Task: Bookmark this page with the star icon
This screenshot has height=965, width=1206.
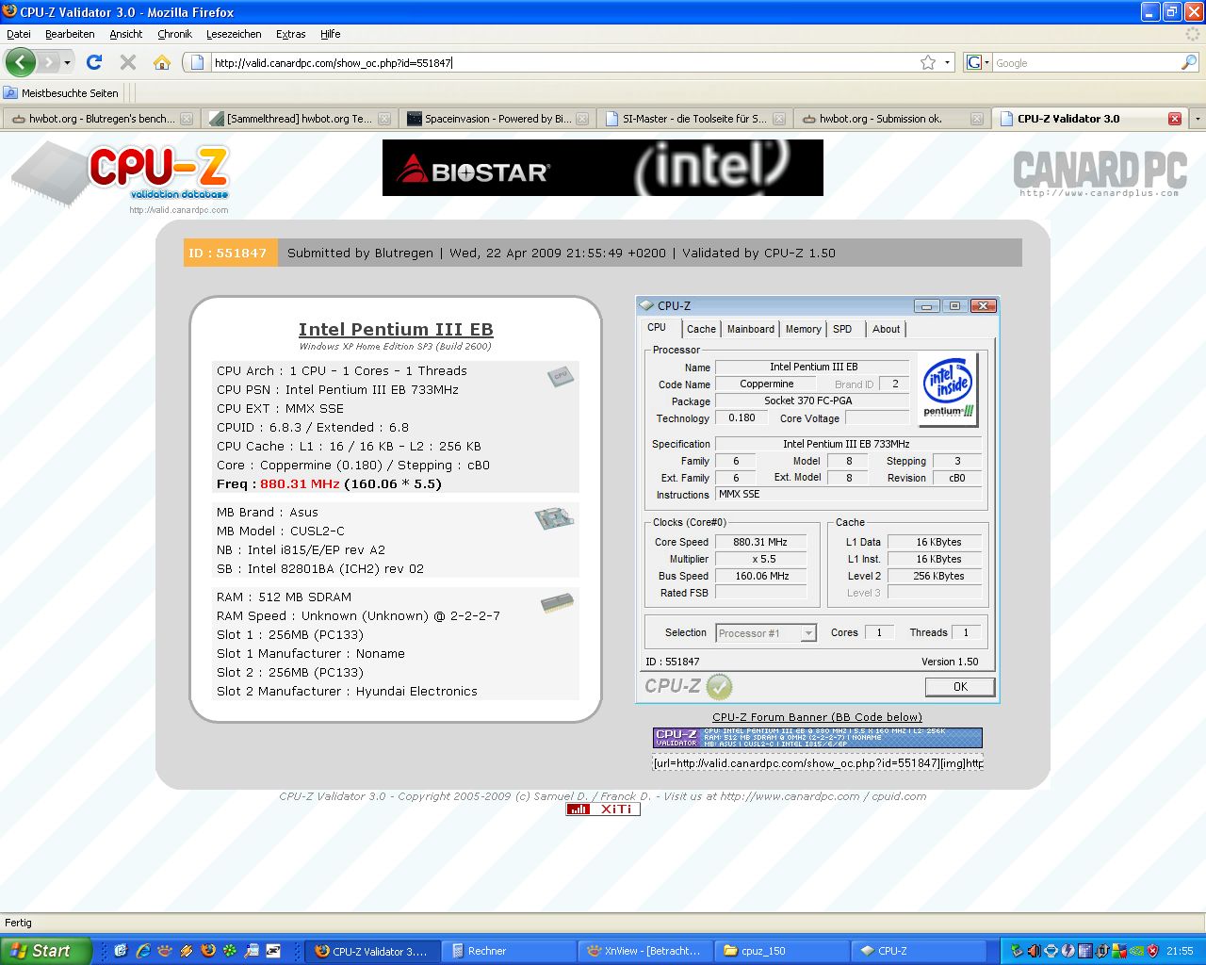Action: [928, 62]
